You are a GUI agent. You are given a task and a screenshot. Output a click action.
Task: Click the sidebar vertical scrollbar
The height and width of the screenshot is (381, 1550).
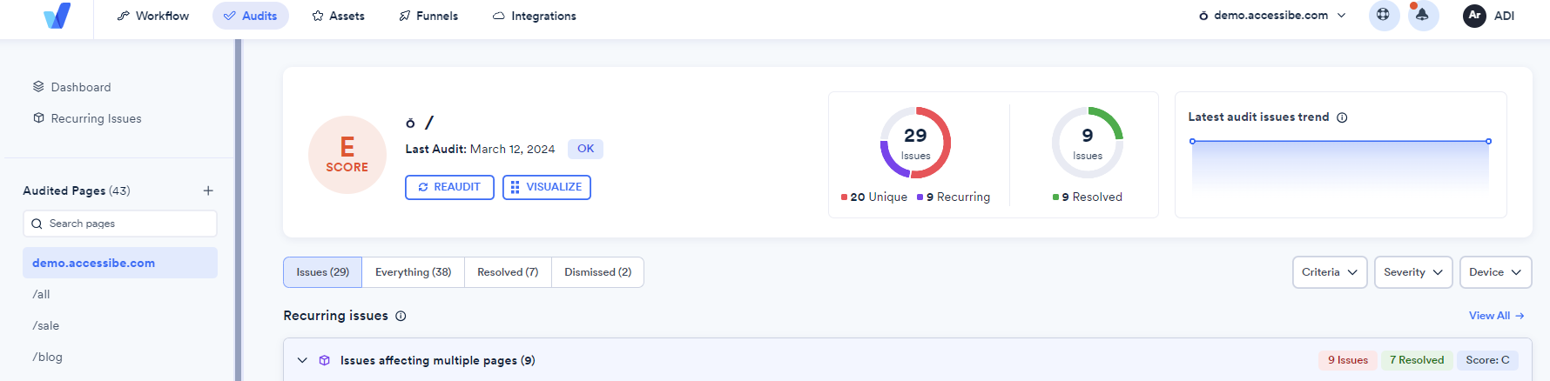click(x=238, y=210)
